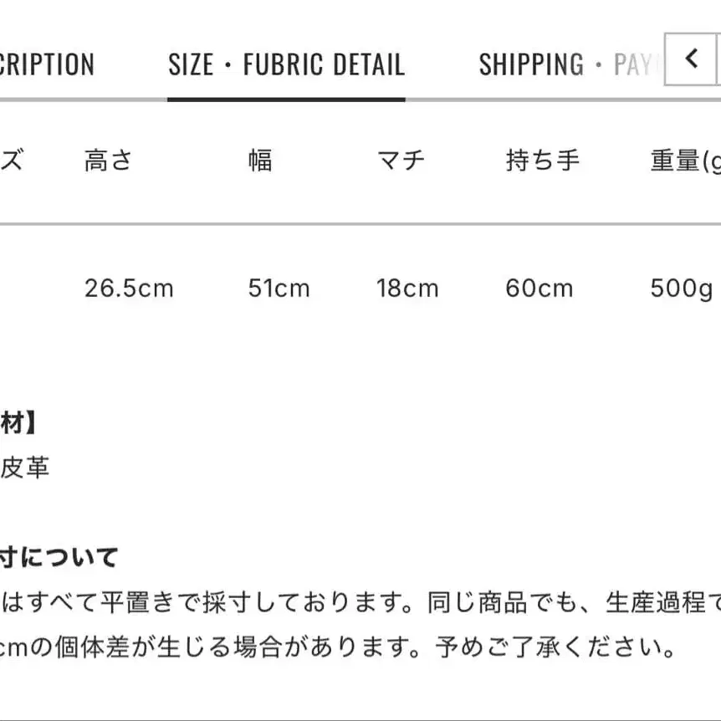Click the 500g weight value

pyautogui.click(x=681, y=289)
